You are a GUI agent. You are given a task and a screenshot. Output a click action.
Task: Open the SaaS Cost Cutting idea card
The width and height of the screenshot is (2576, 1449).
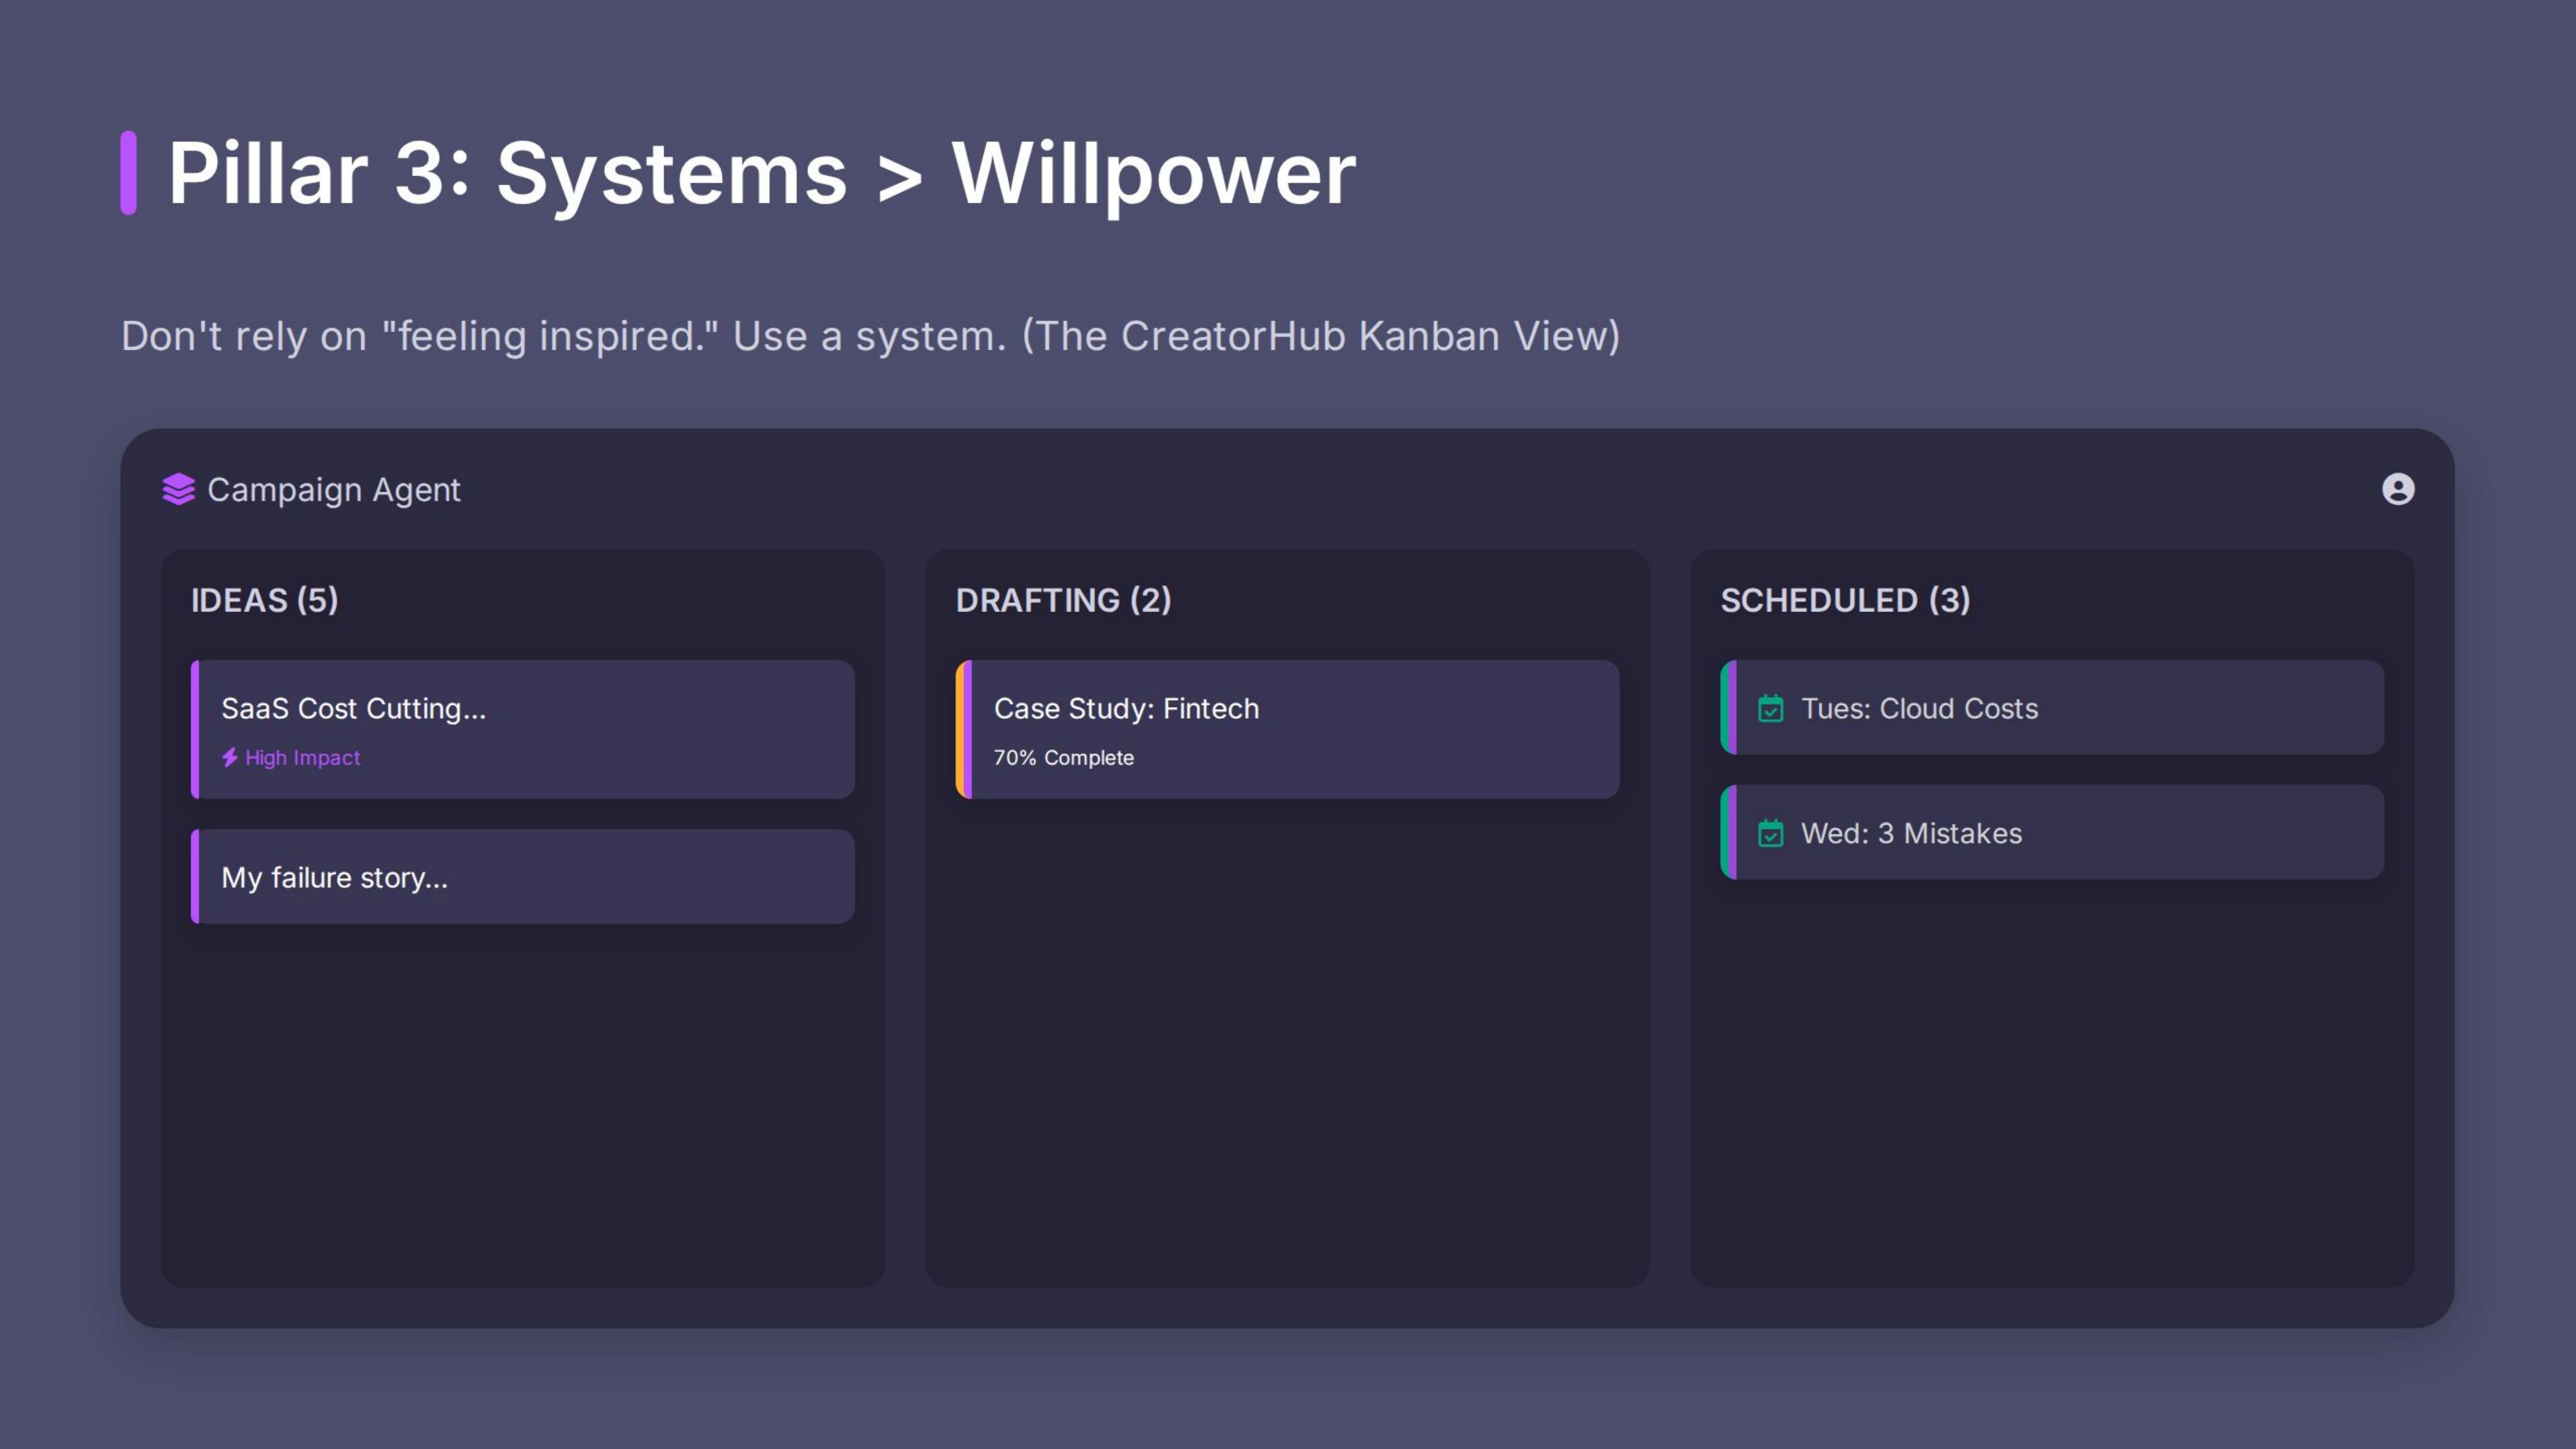point(523,729)
